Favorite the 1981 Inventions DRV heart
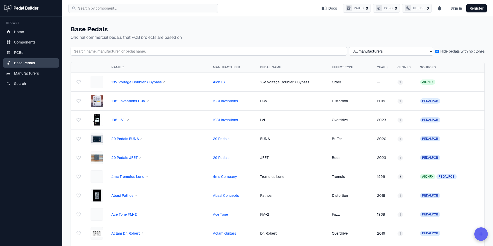Image resolution: width=493 pixels, height=246 pixels. 79,101
